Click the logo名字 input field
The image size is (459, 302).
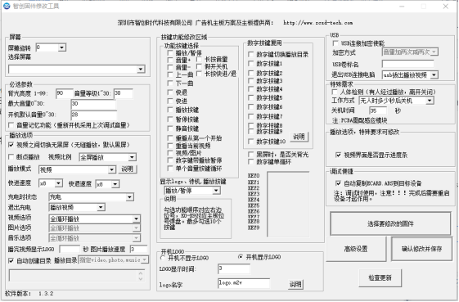(244, 283)
